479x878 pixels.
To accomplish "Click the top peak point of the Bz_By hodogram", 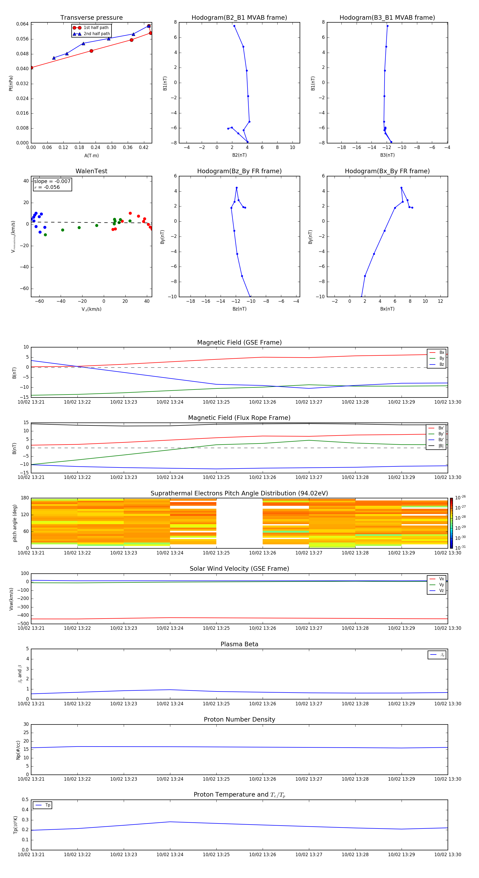I will (237, 188).
